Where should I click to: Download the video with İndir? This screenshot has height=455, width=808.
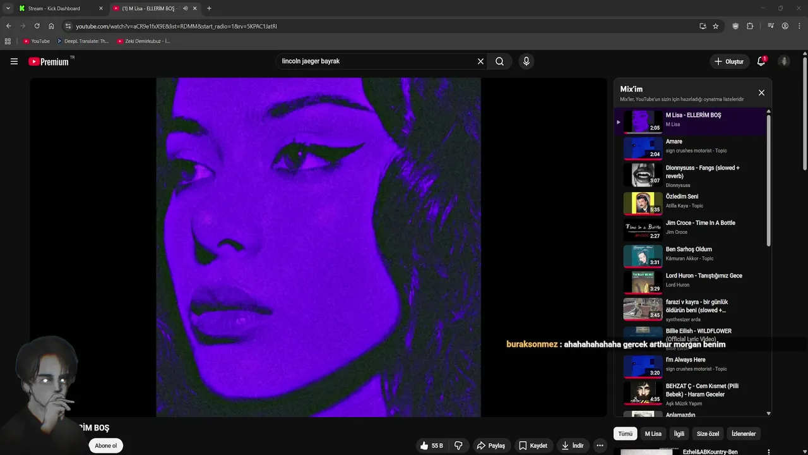(x=573, y=446)
